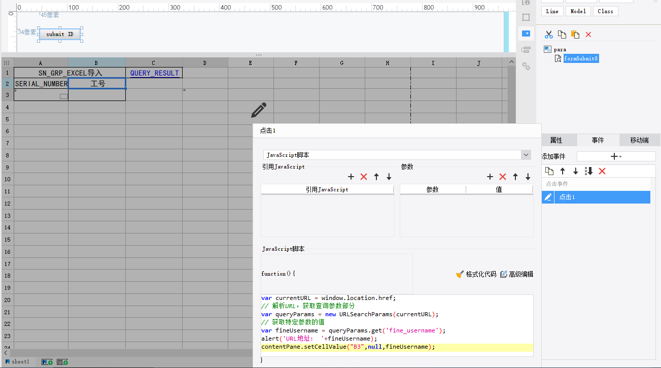
Task: Click cell SERIAL_NUMBER
Action: (x=41, y=84)
